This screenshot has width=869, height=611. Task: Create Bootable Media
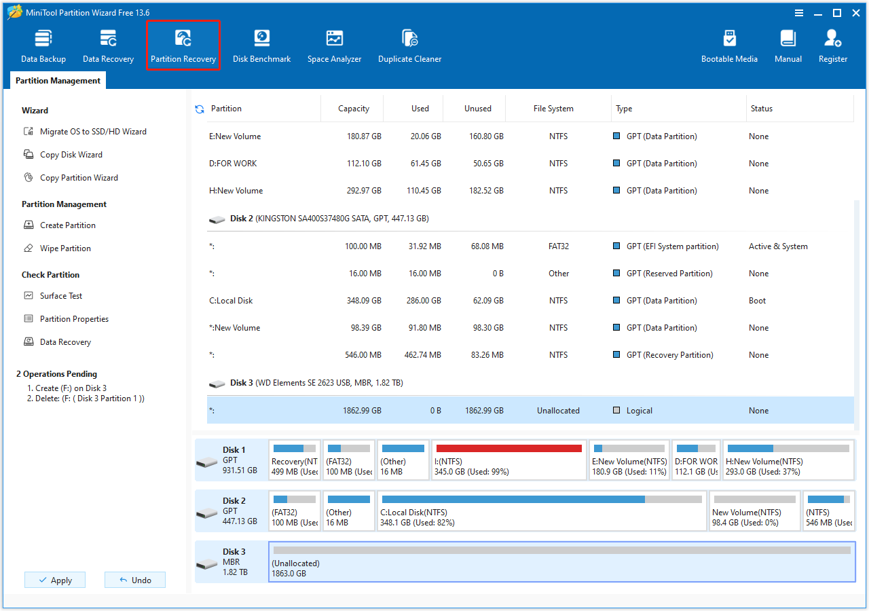(x=729, y=45)
